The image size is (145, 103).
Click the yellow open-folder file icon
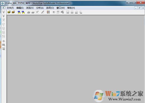[x=9, y=12]
